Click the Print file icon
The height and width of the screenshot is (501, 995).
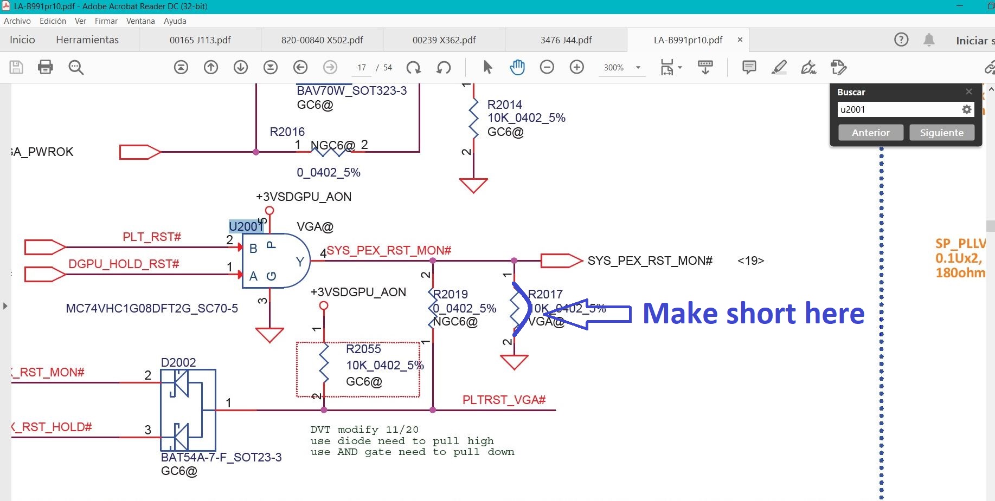click(x=46, y=67)
